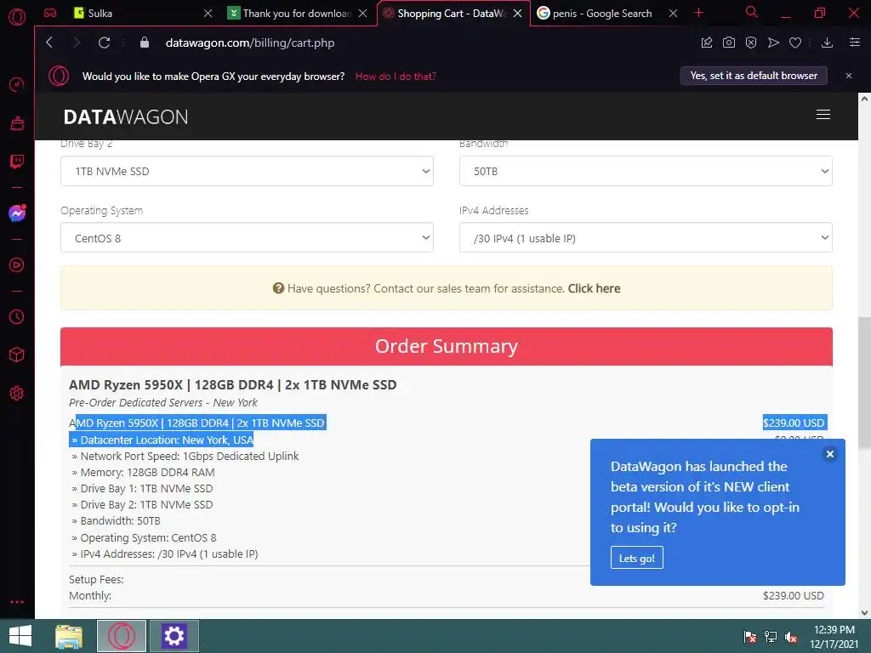Open the Windows Start menu
Screen dimensions: 871x653
[x=20, y=636]
